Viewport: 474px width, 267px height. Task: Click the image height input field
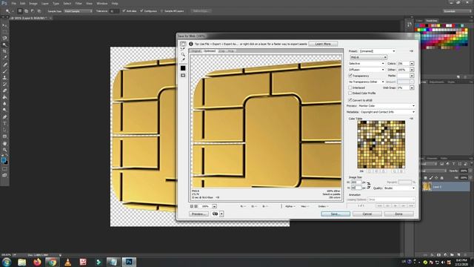(x=356, y=188)
